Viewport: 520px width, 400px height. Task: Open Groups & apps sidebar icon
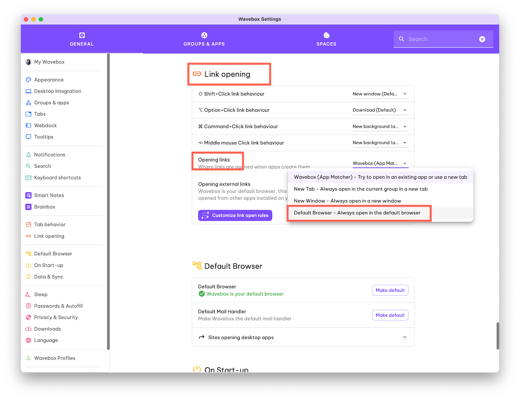[x=28, y=103]
